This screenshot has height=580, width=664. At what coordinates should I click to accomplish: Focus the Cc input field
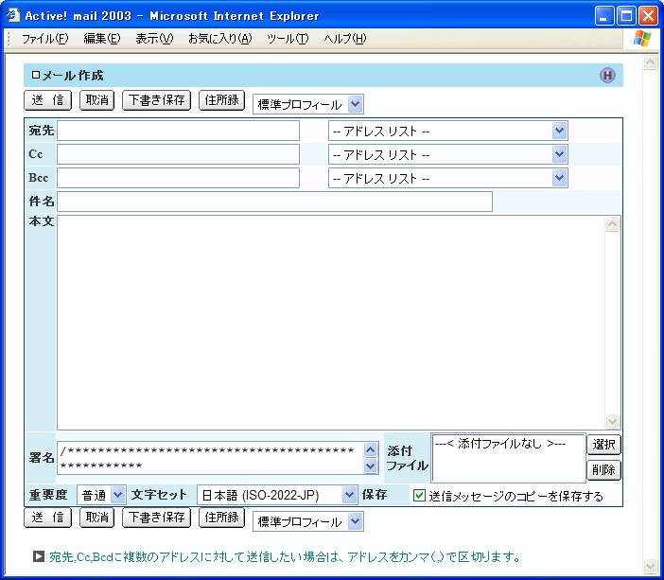178,154
